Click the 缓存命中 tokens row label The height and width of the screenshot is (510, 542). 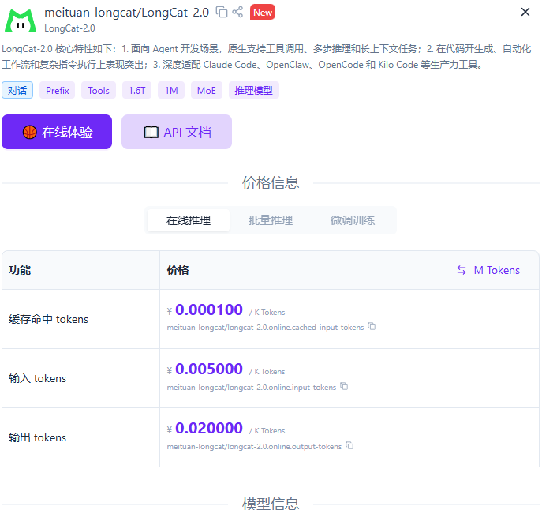coord(48,319)
